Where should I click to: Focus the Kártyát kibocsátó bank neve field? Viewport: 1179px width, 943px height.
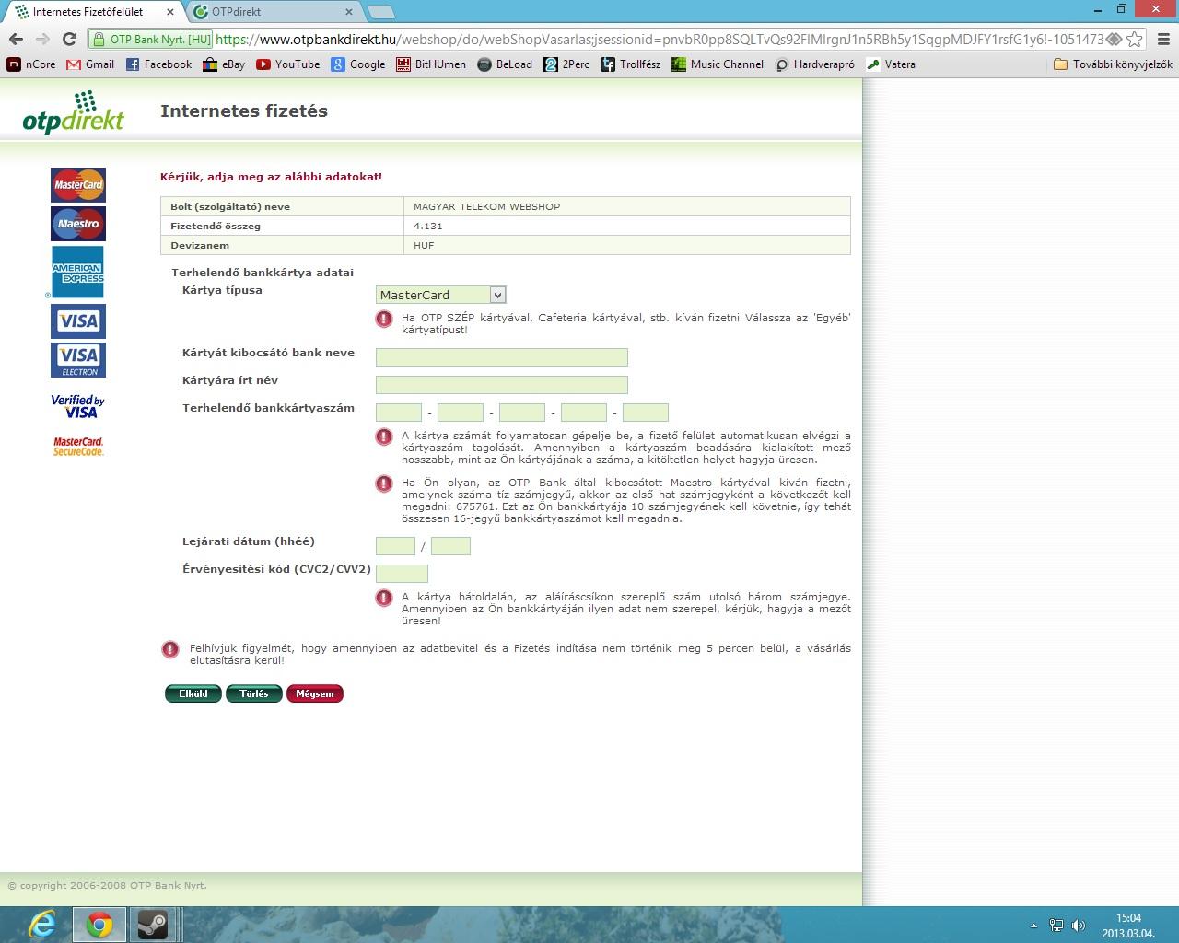pos(502,357)
